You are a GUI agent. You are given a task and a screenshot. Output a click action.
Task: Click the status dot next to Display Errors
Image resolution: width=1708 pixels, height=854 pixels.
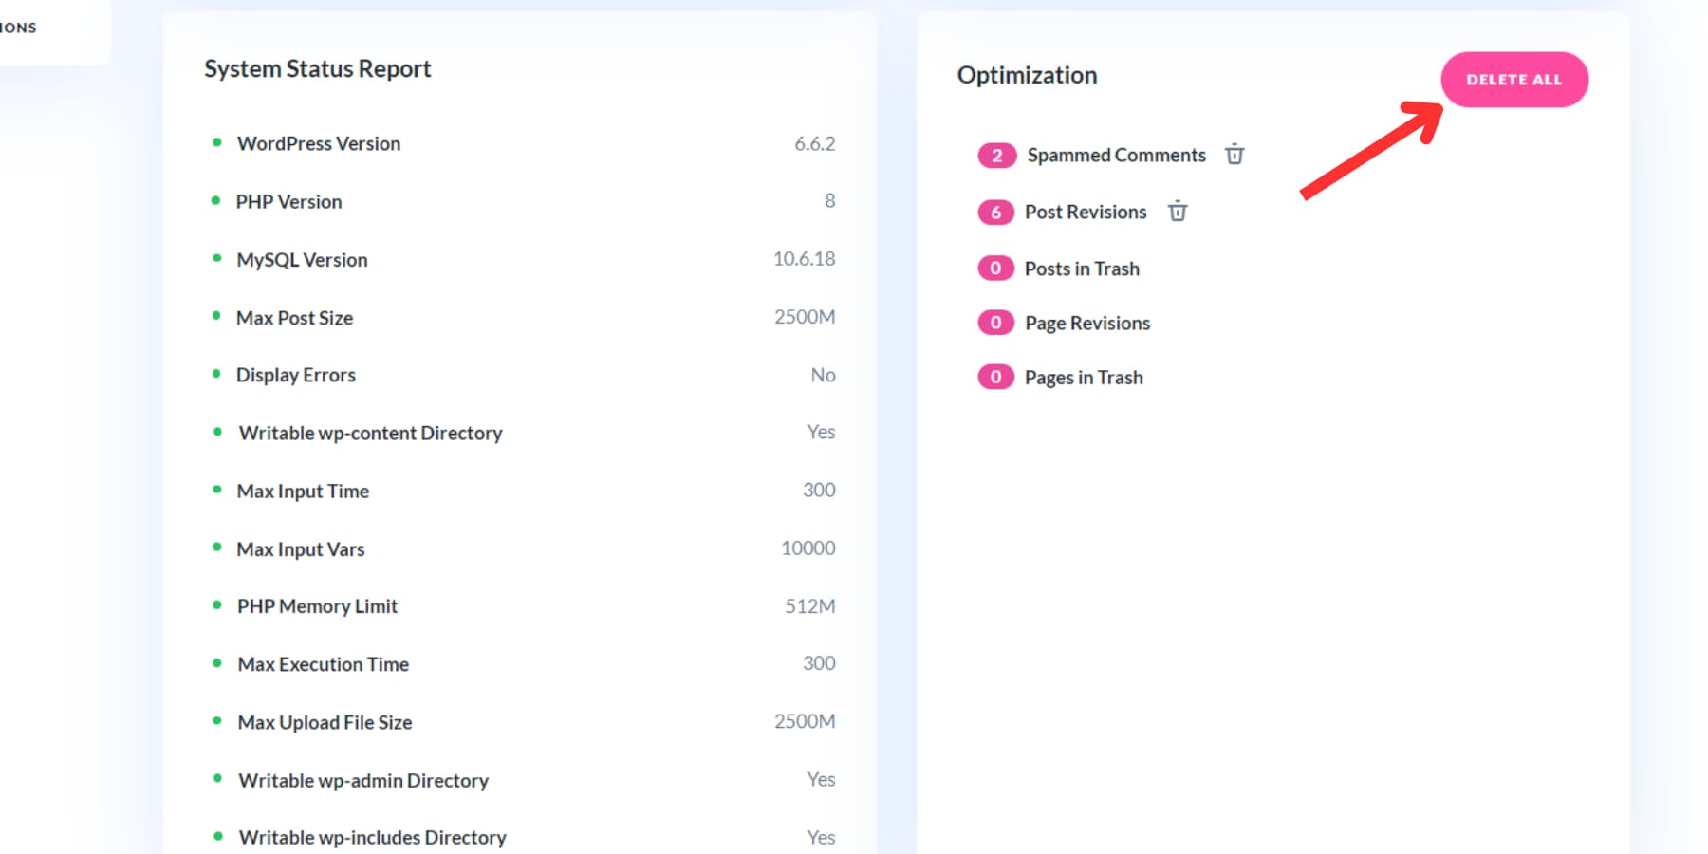coord(216,374)
